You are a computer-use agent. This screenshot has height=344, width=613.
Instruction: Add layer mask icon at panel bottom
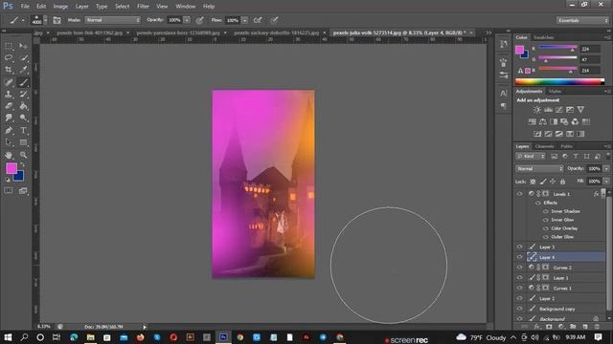pos(549,327)
